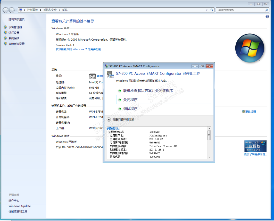Click the green arrow beside 关闭程序

click(120, 100)
